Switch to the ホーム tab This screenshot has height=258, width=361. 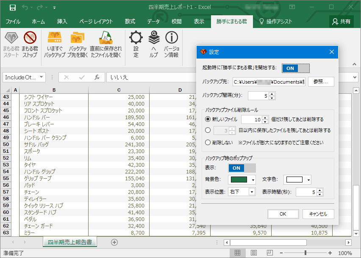38,22
